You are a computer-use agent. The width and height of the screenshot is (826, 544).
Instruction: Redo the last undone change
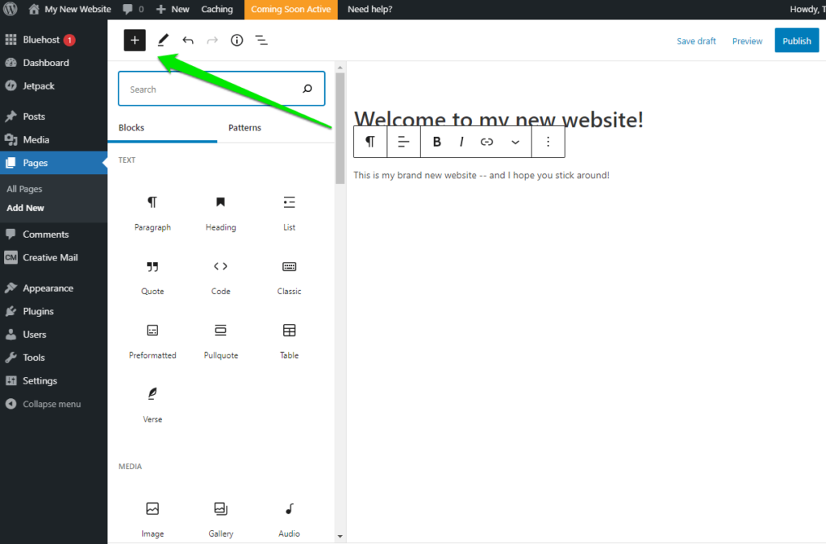point(212,40)
